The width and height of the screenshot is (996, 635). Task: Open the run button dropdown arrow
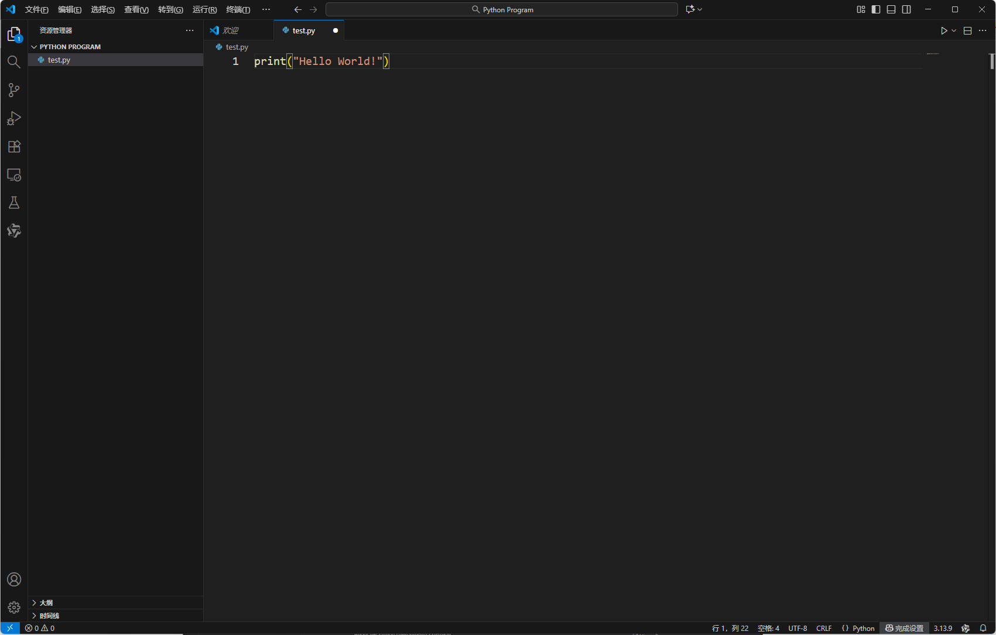point(954,30)
